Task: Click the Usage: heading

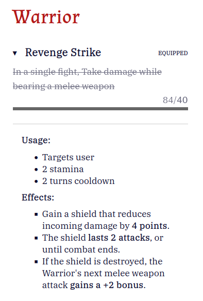Action: click(x=36, y=140)
